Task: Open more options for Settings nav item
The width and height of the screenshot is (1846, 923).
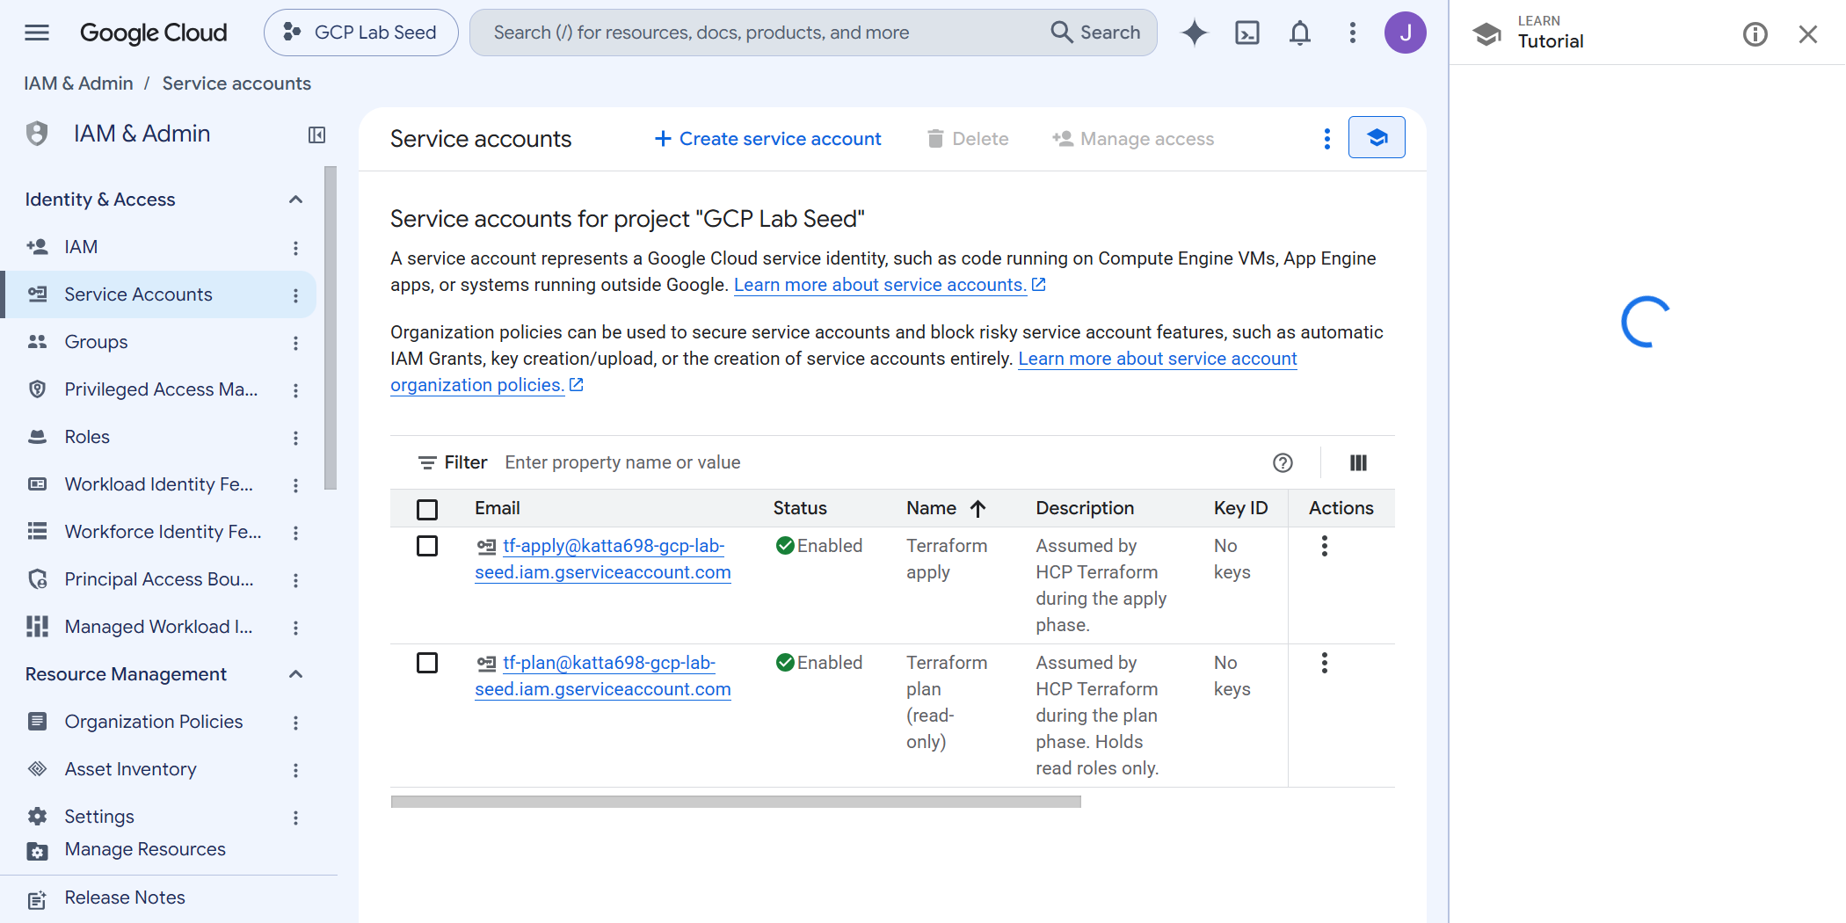Action: pos(295,818)
